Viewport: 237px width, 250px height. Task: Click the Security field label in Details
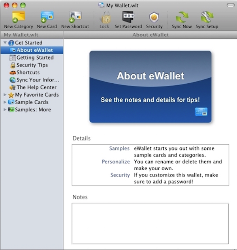120,175
